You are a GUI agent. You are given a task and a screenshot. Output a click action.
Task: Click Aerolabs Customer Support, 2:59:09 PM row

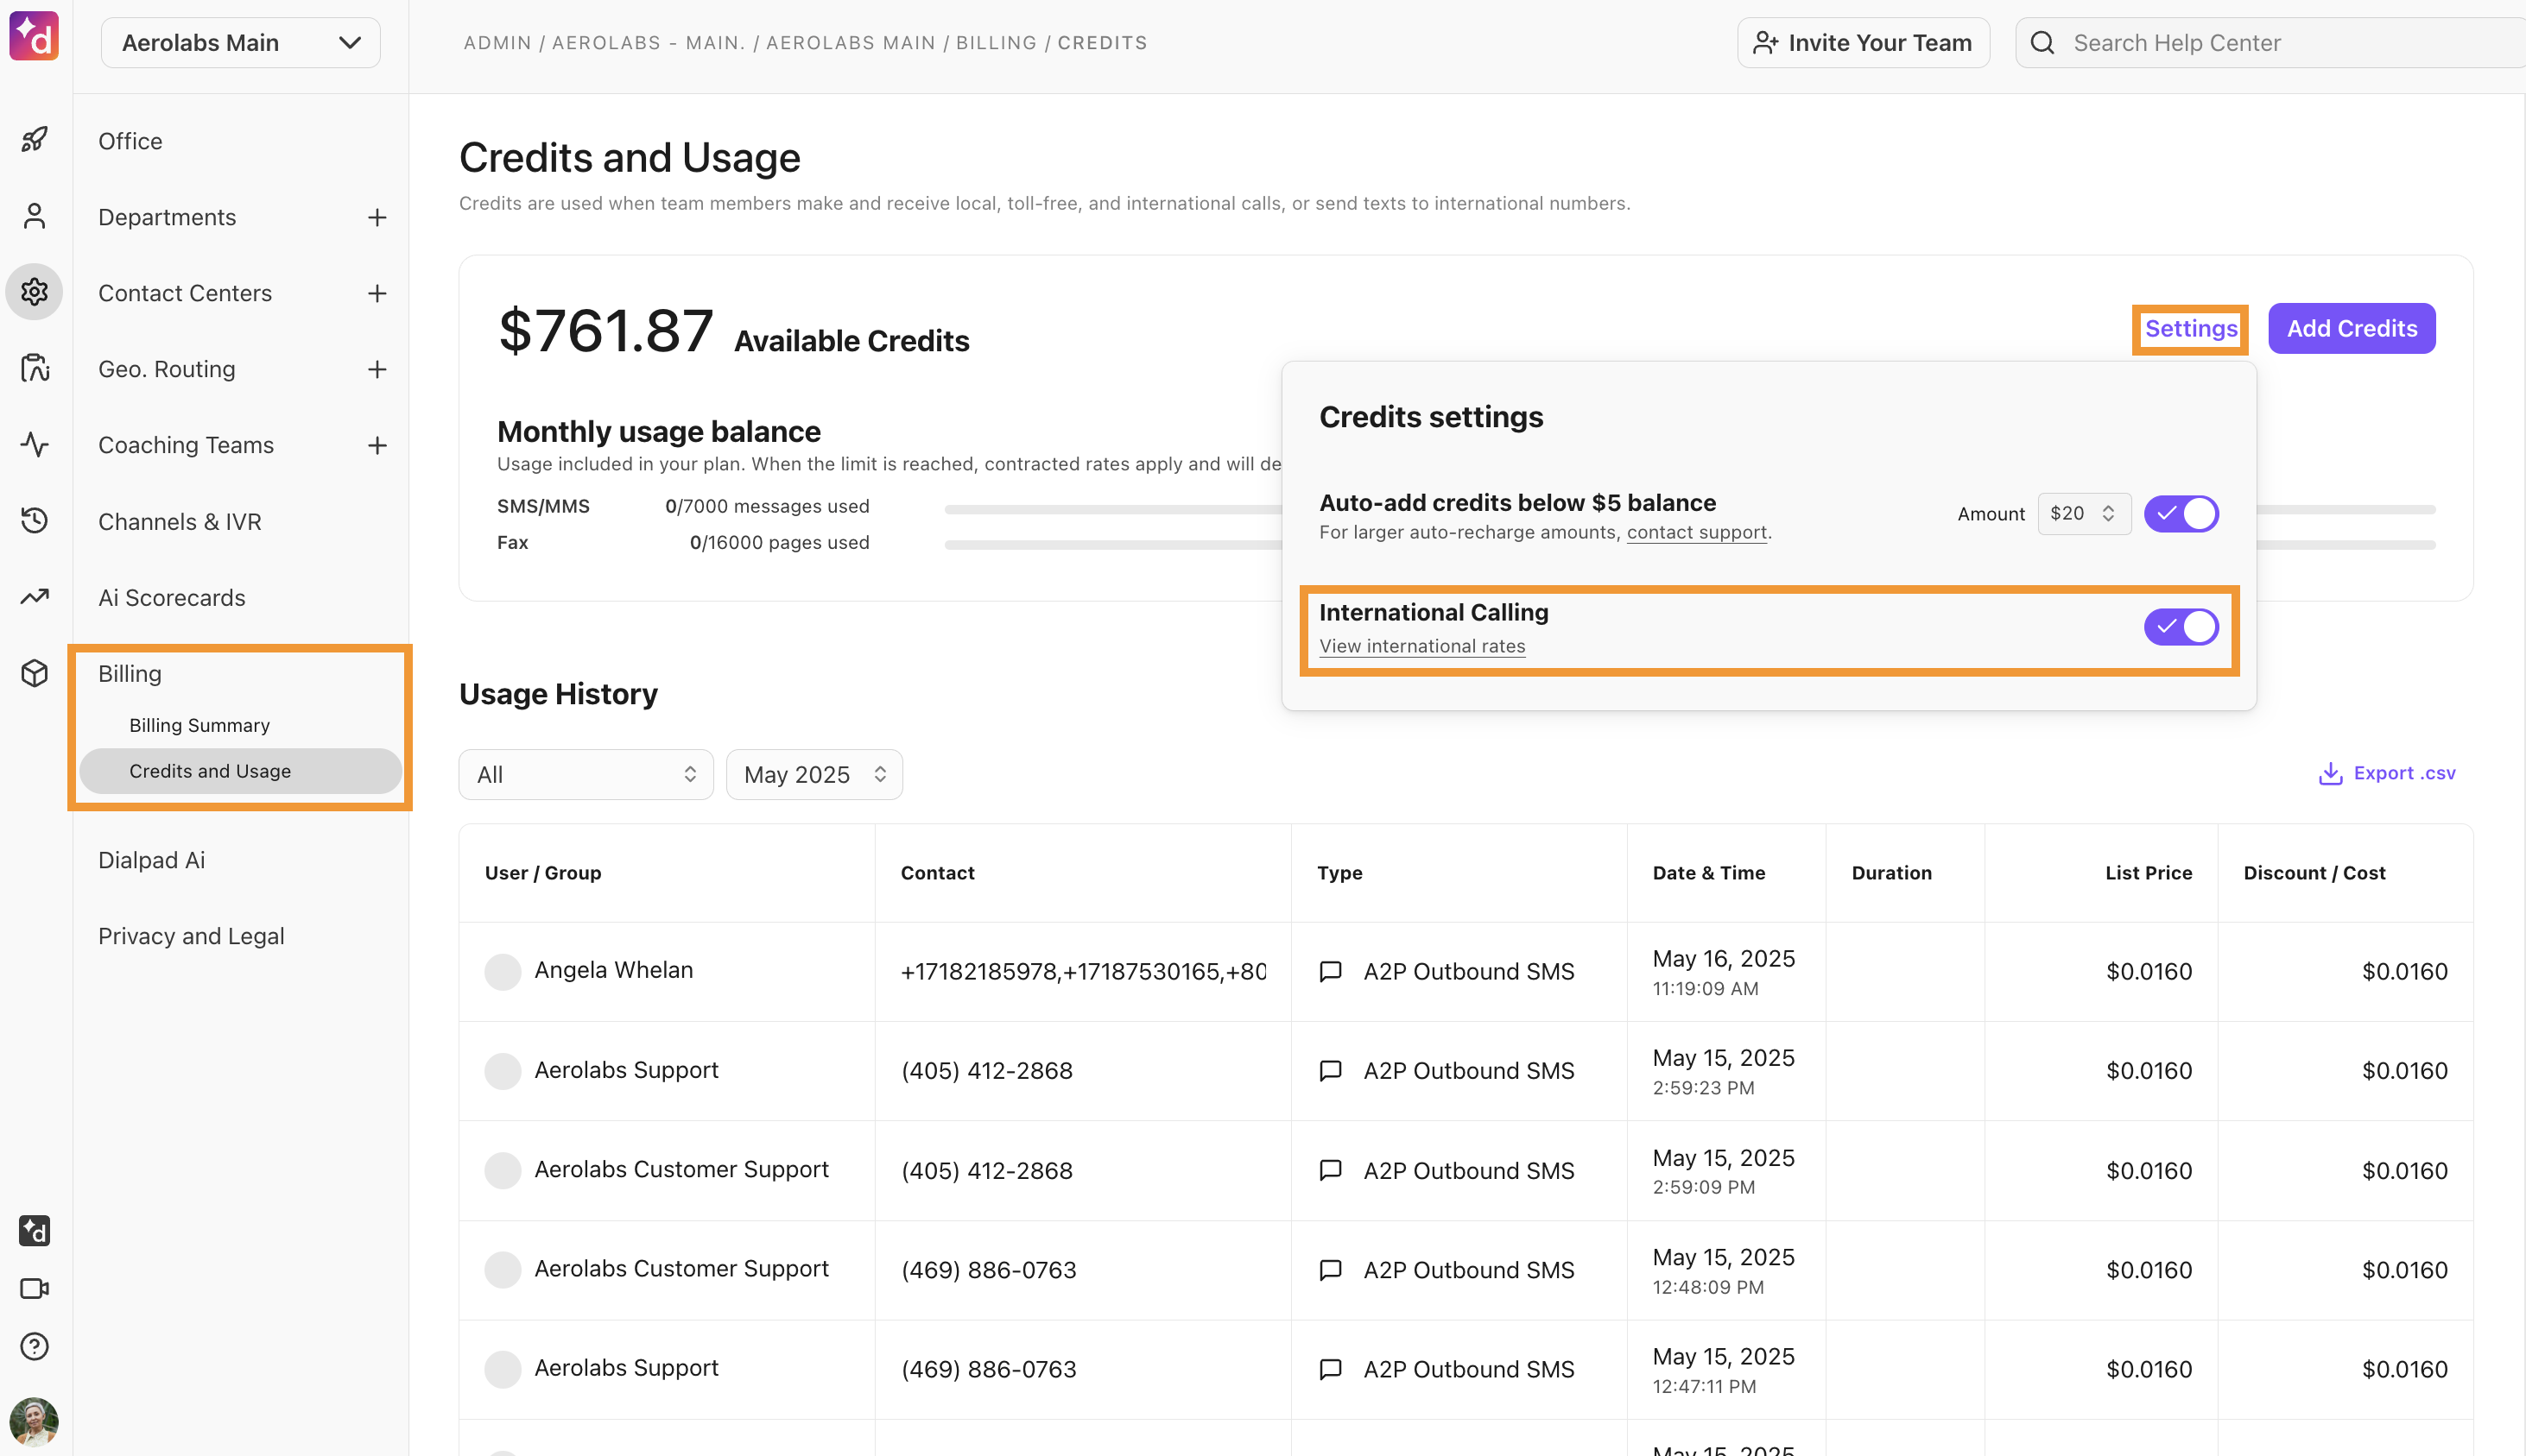[1466, 1170]
